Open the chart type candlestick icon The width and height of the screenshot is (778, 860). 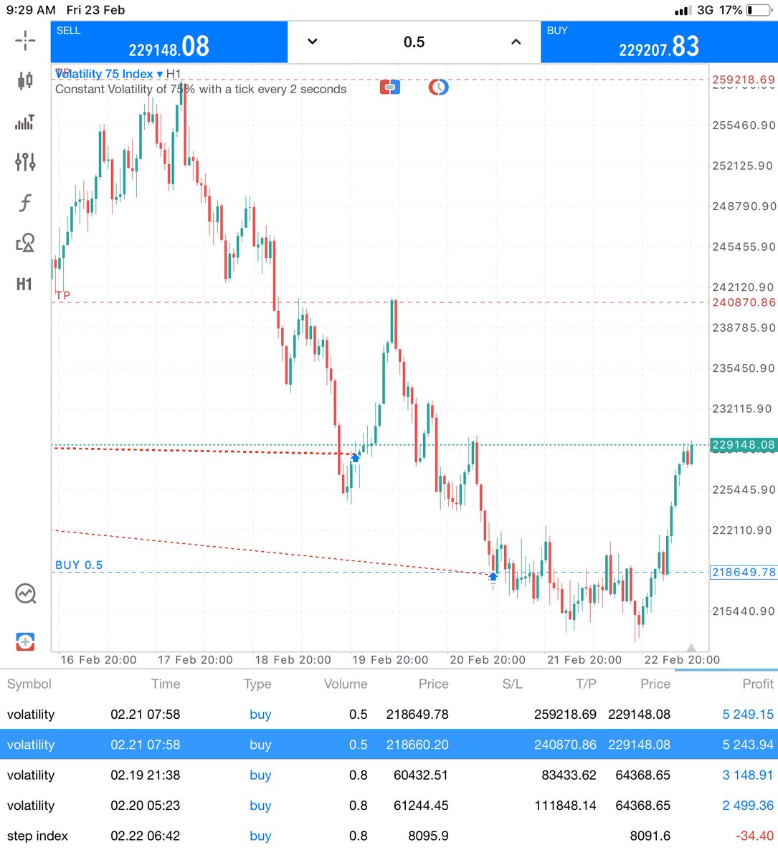pyautogui.click(x=25, y=80)
